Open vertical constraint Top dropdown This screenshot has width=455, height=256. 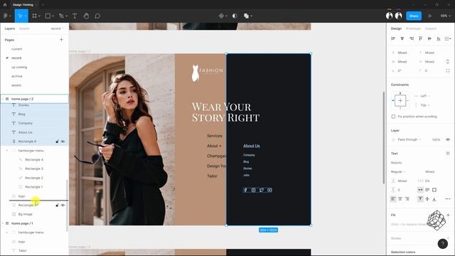tap(425, 105)
